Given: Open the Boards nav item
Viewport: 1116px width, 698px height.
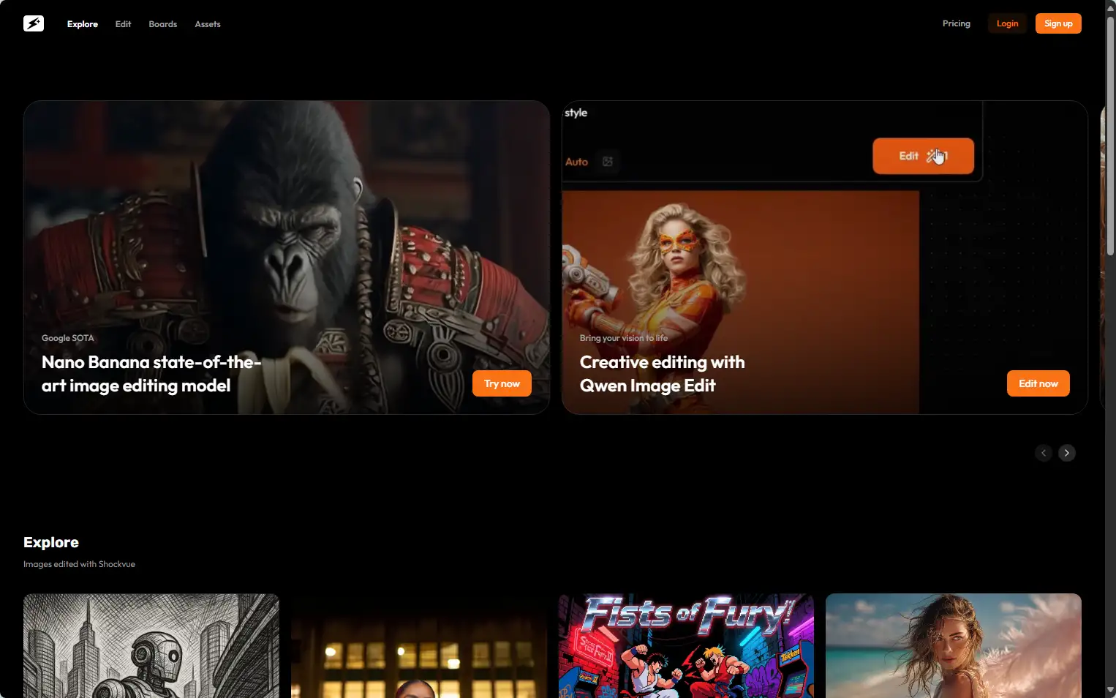Looking at the screenshot, I should point(163,24).
